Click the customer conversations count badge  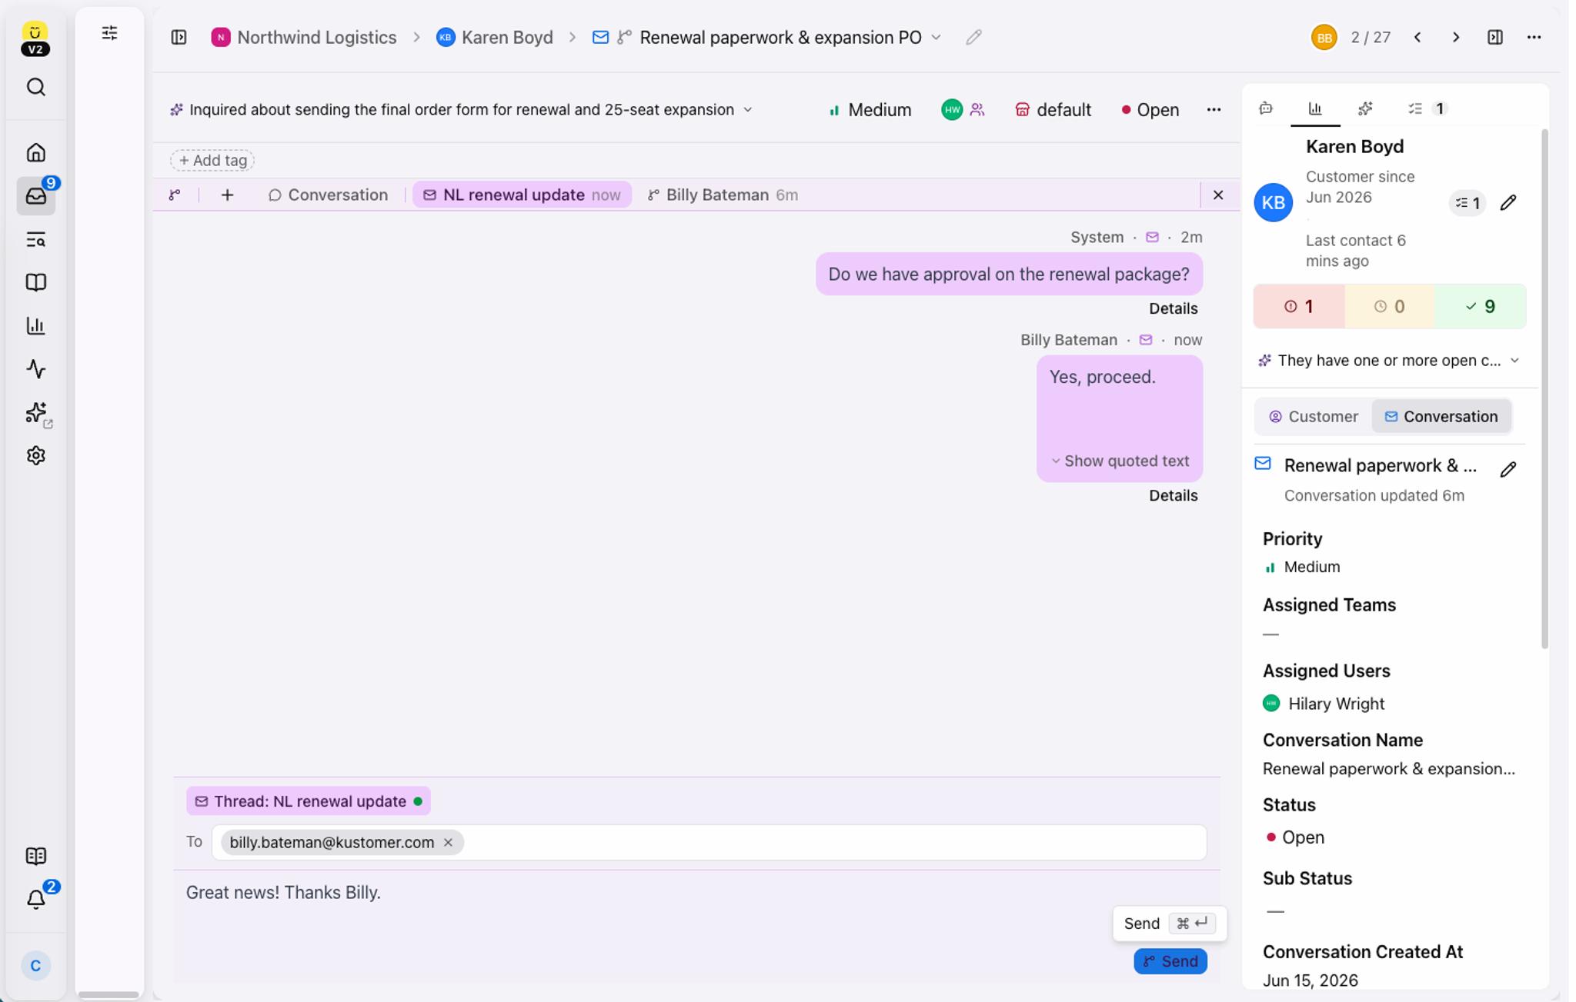pyautogui.click(x=1467, y=203)
